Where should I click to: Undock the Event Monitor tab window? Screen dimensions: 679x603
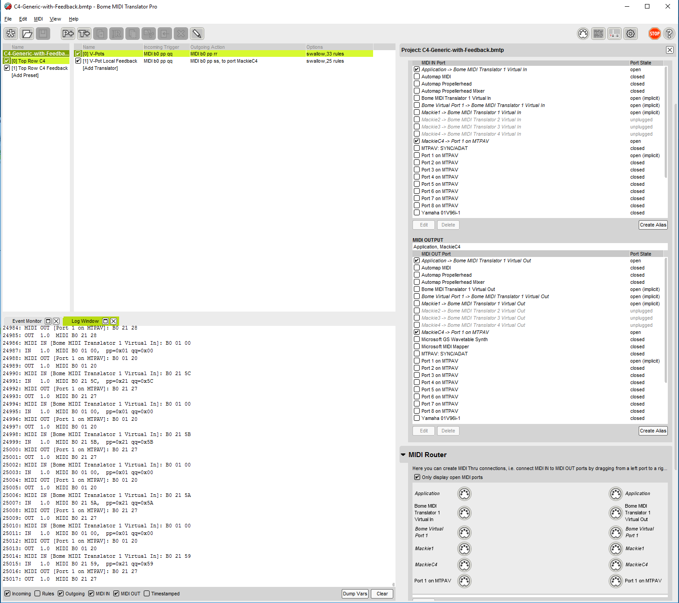tap(48, 321)
